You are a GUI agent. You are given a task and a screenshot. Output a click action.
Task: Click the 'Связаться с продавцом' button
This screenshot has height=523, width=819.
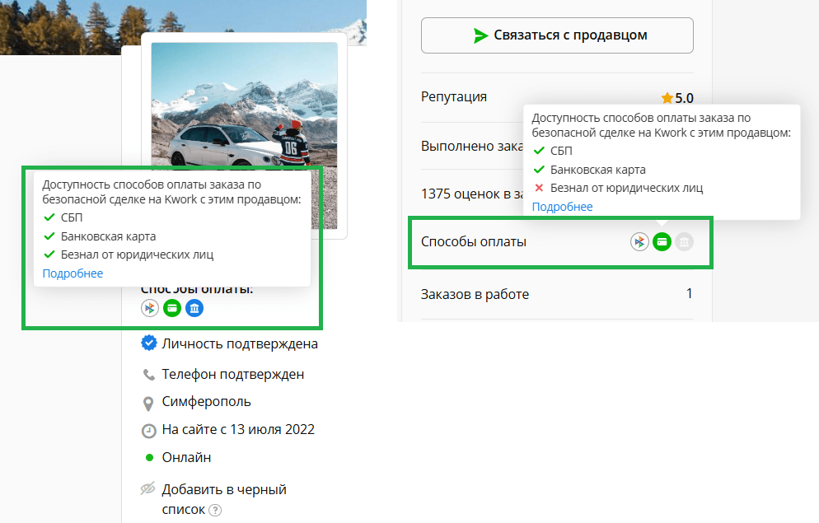(x=557, y=35)
